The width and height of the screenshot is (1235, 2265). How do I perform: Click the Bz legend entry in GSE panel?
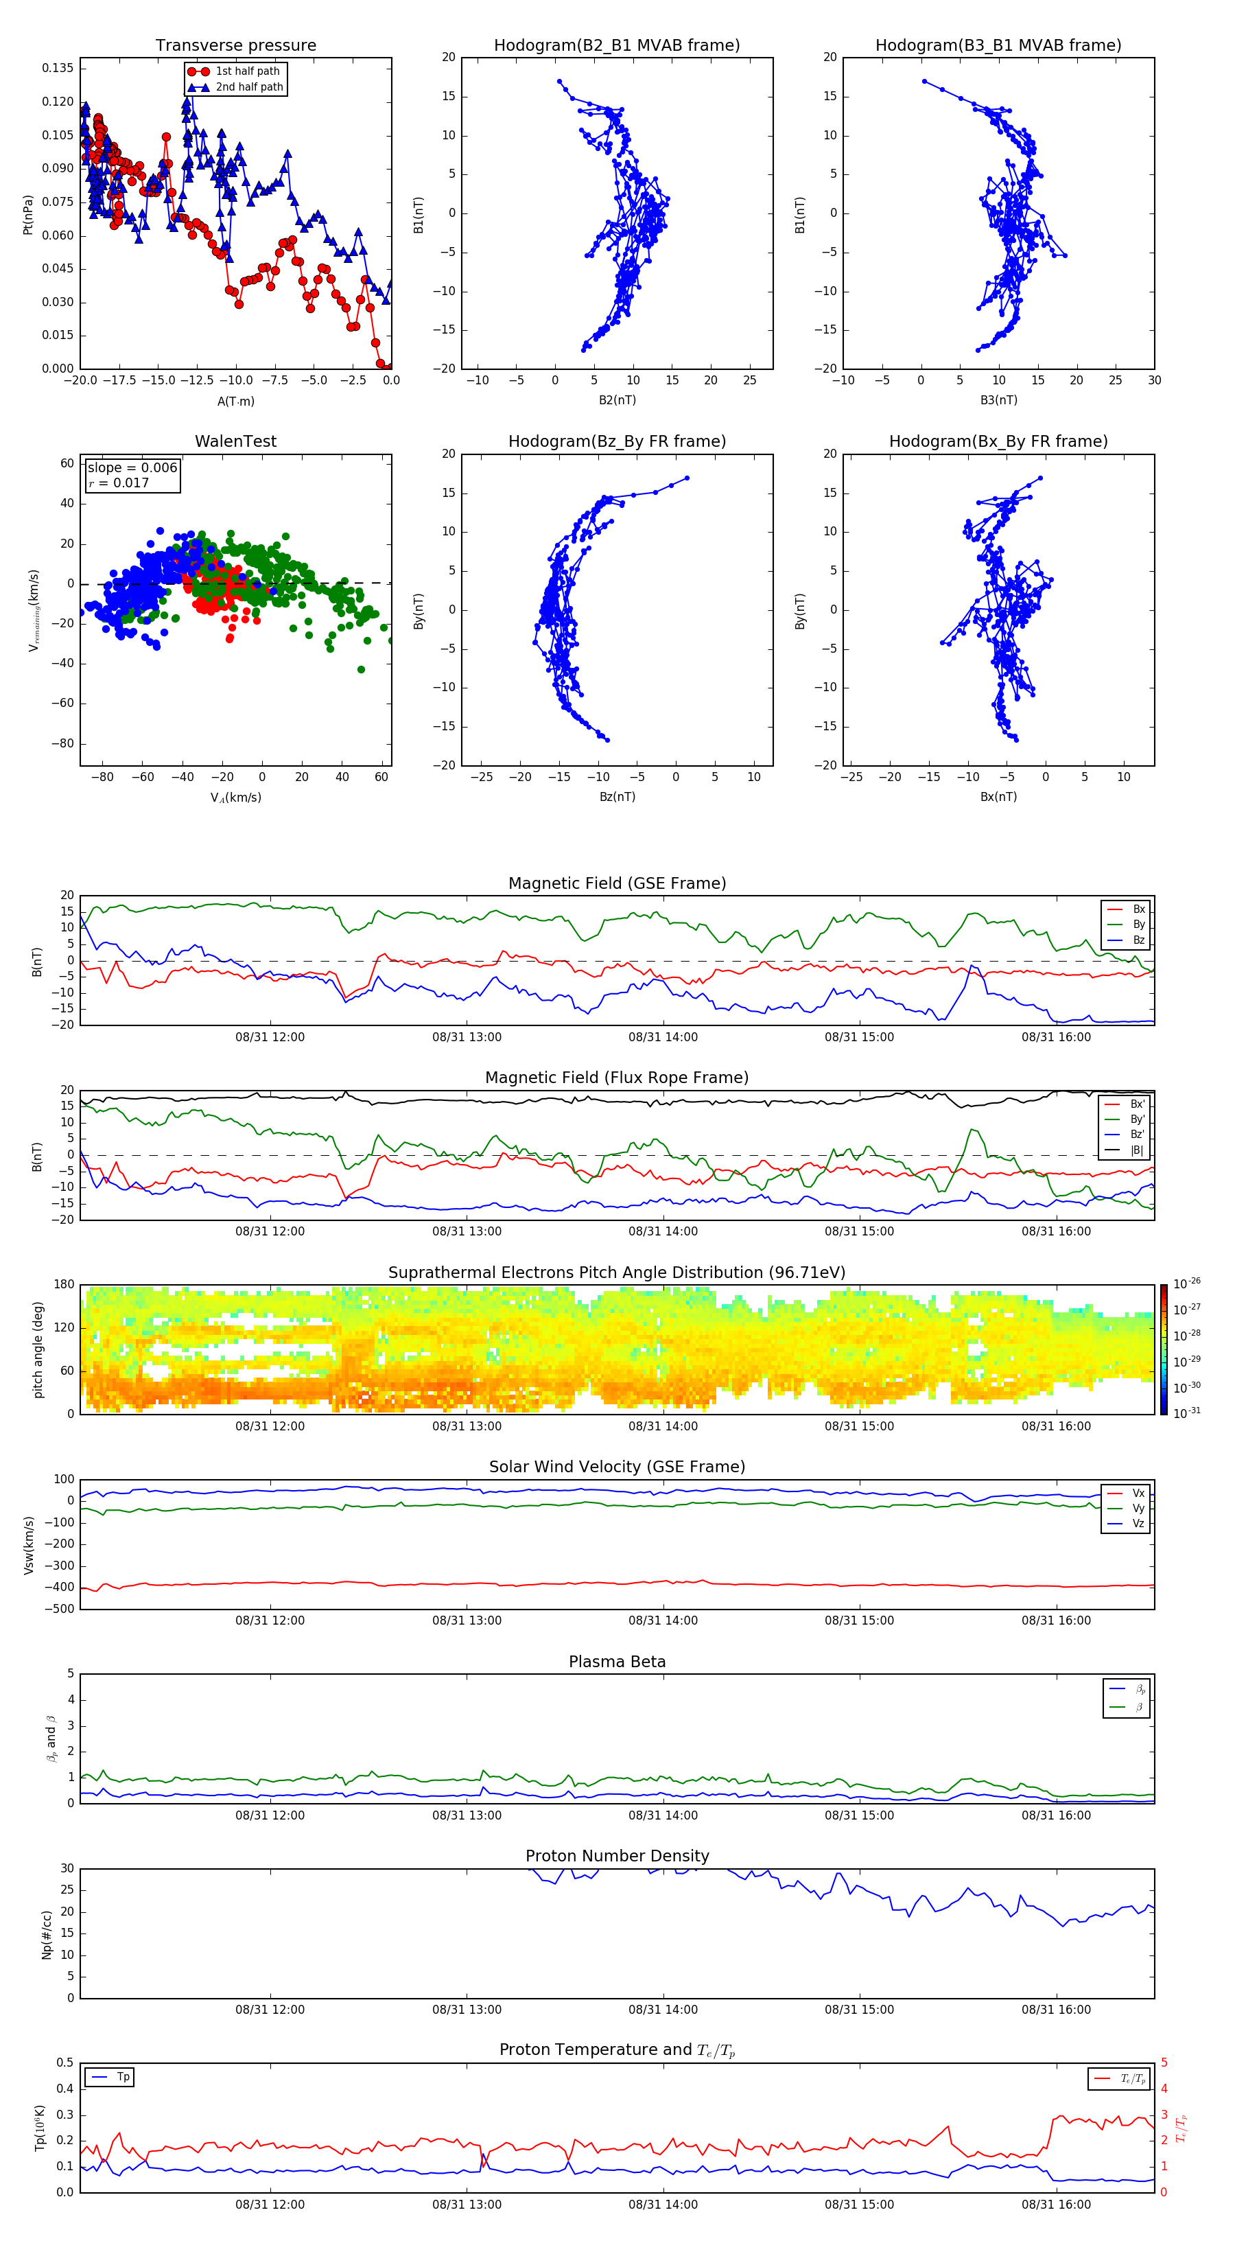point(1126,940)
